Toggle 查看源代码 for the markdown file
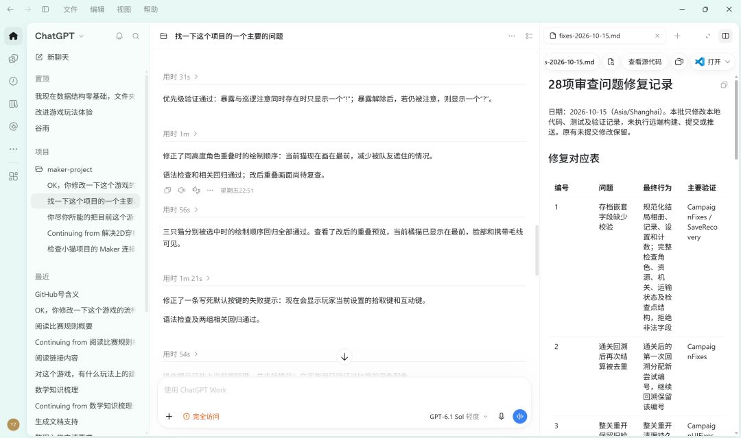This screenshot has width=741, height=438. (644, 62)
